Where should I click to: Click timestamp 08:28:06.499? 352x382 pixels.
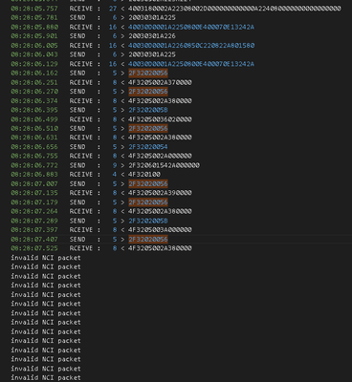[34, 119]
